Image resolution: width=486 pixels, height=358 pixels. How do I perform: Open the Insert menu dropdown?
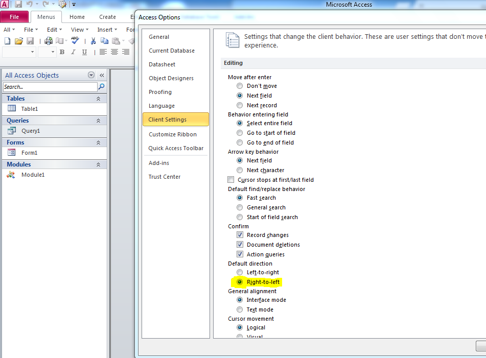pos(107,30)
